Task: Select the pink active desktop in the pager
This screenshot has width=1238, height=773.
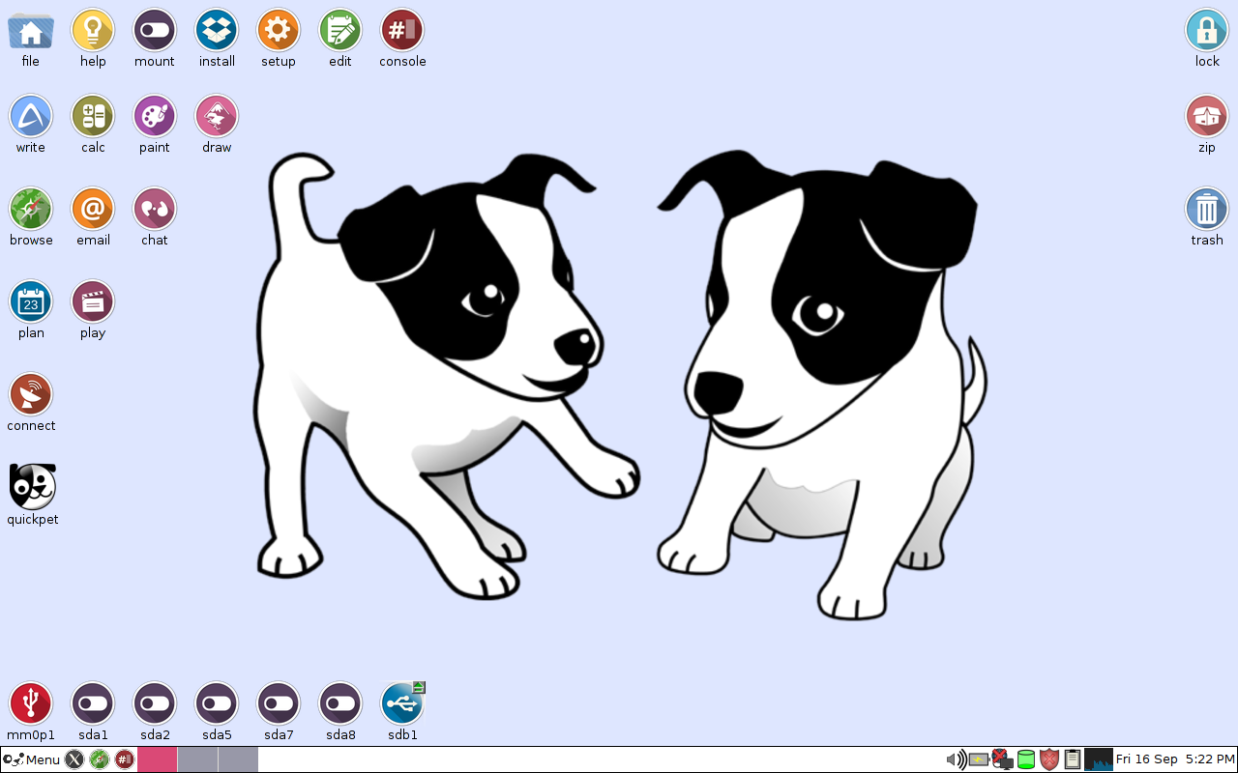Action: coord(158,759)
